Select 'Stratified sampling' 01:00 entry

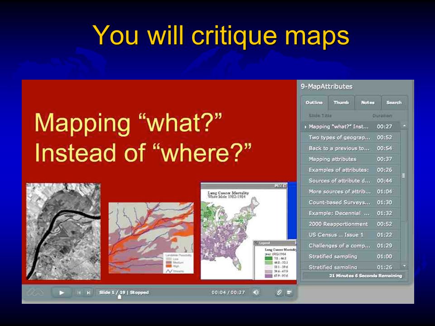[x=351, y=256]
